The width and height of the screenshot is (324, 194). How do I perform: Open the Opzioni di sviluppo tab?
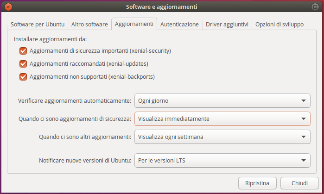pyautogui.click(x=280, y=25)
